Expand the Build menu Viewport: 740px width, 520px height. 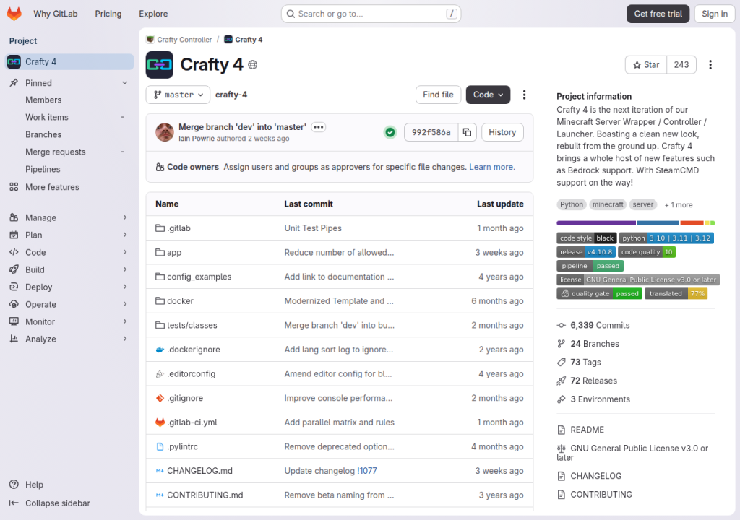coord(69,269)
